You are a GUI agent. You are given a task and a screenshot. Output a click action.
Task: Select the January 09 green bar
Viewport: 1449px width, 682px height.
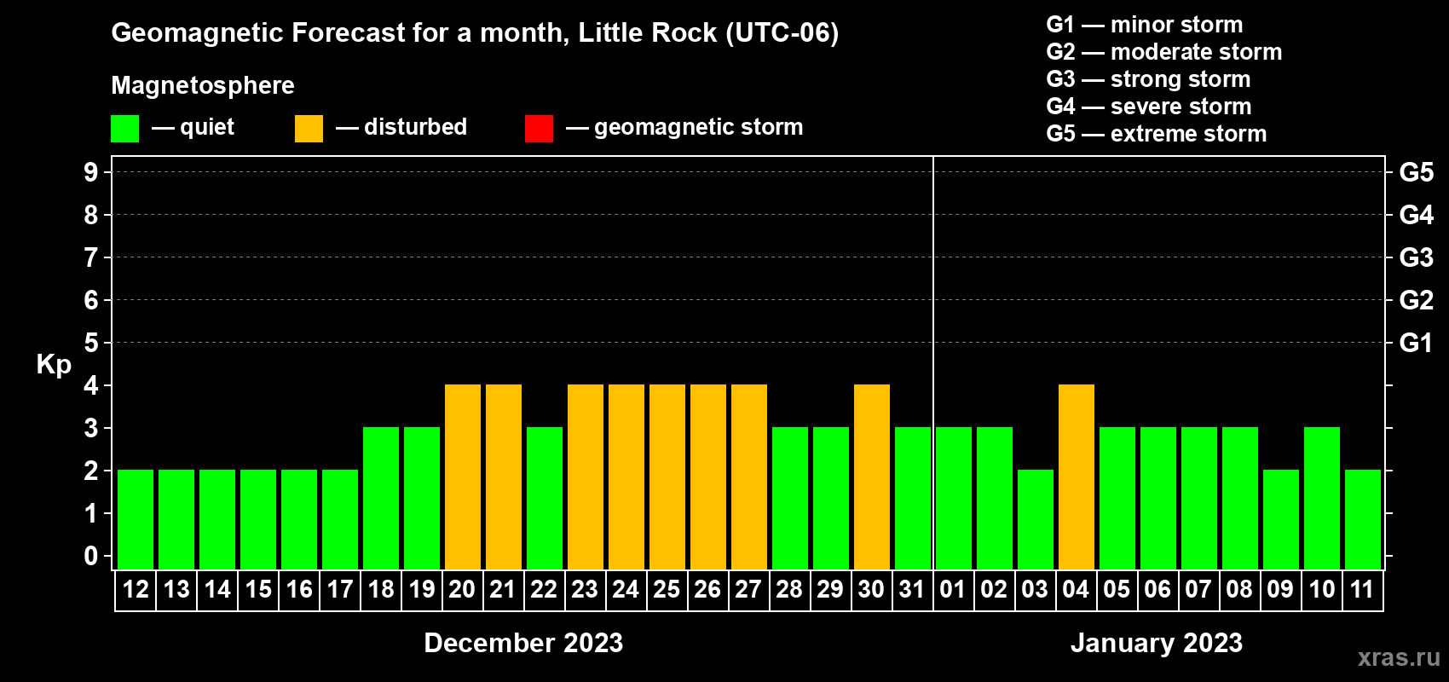[1281, 519]
